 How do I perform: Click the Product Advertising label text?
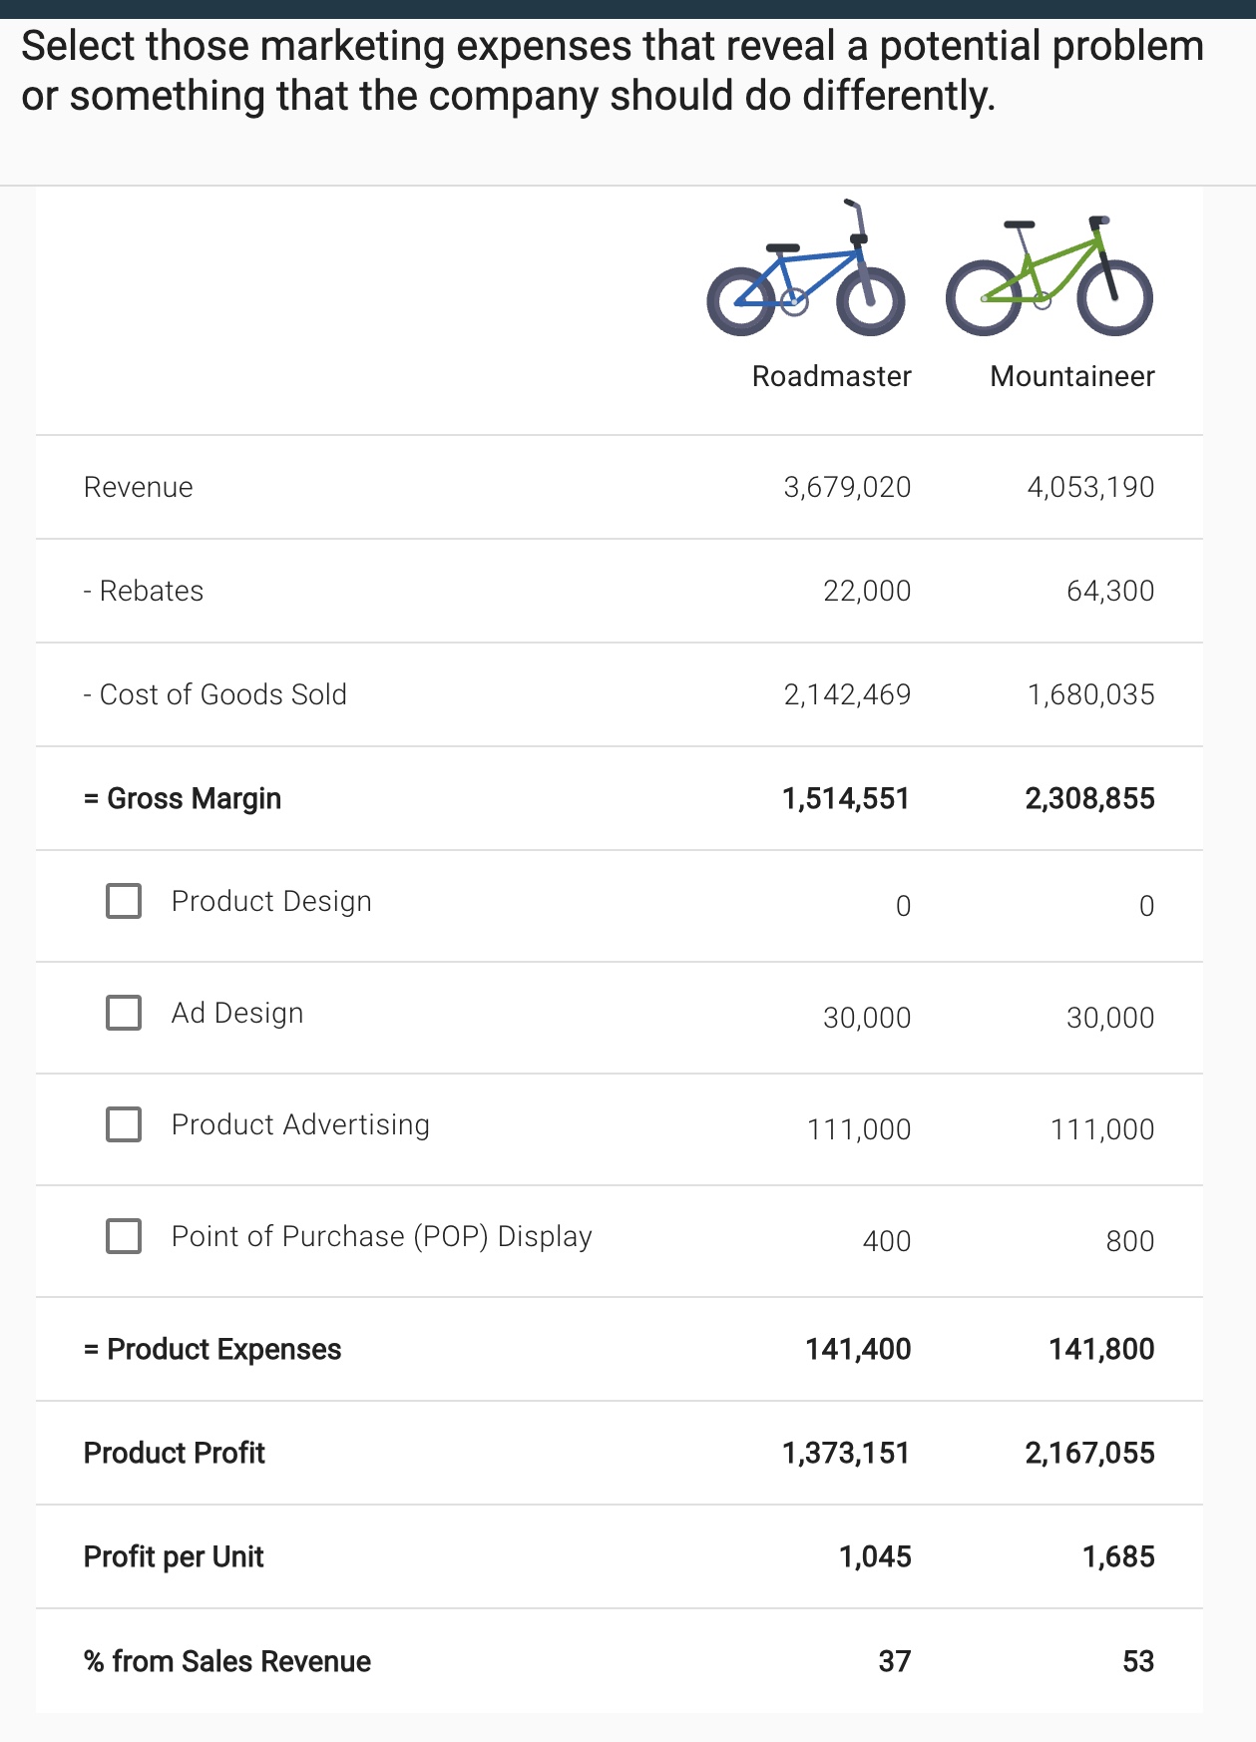coord(300,1124)
